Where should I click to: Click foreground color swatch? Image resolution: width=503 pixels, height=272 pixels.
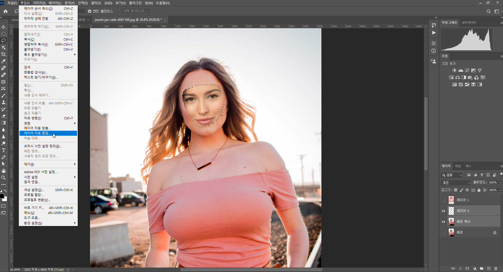[x=2, y=196]
